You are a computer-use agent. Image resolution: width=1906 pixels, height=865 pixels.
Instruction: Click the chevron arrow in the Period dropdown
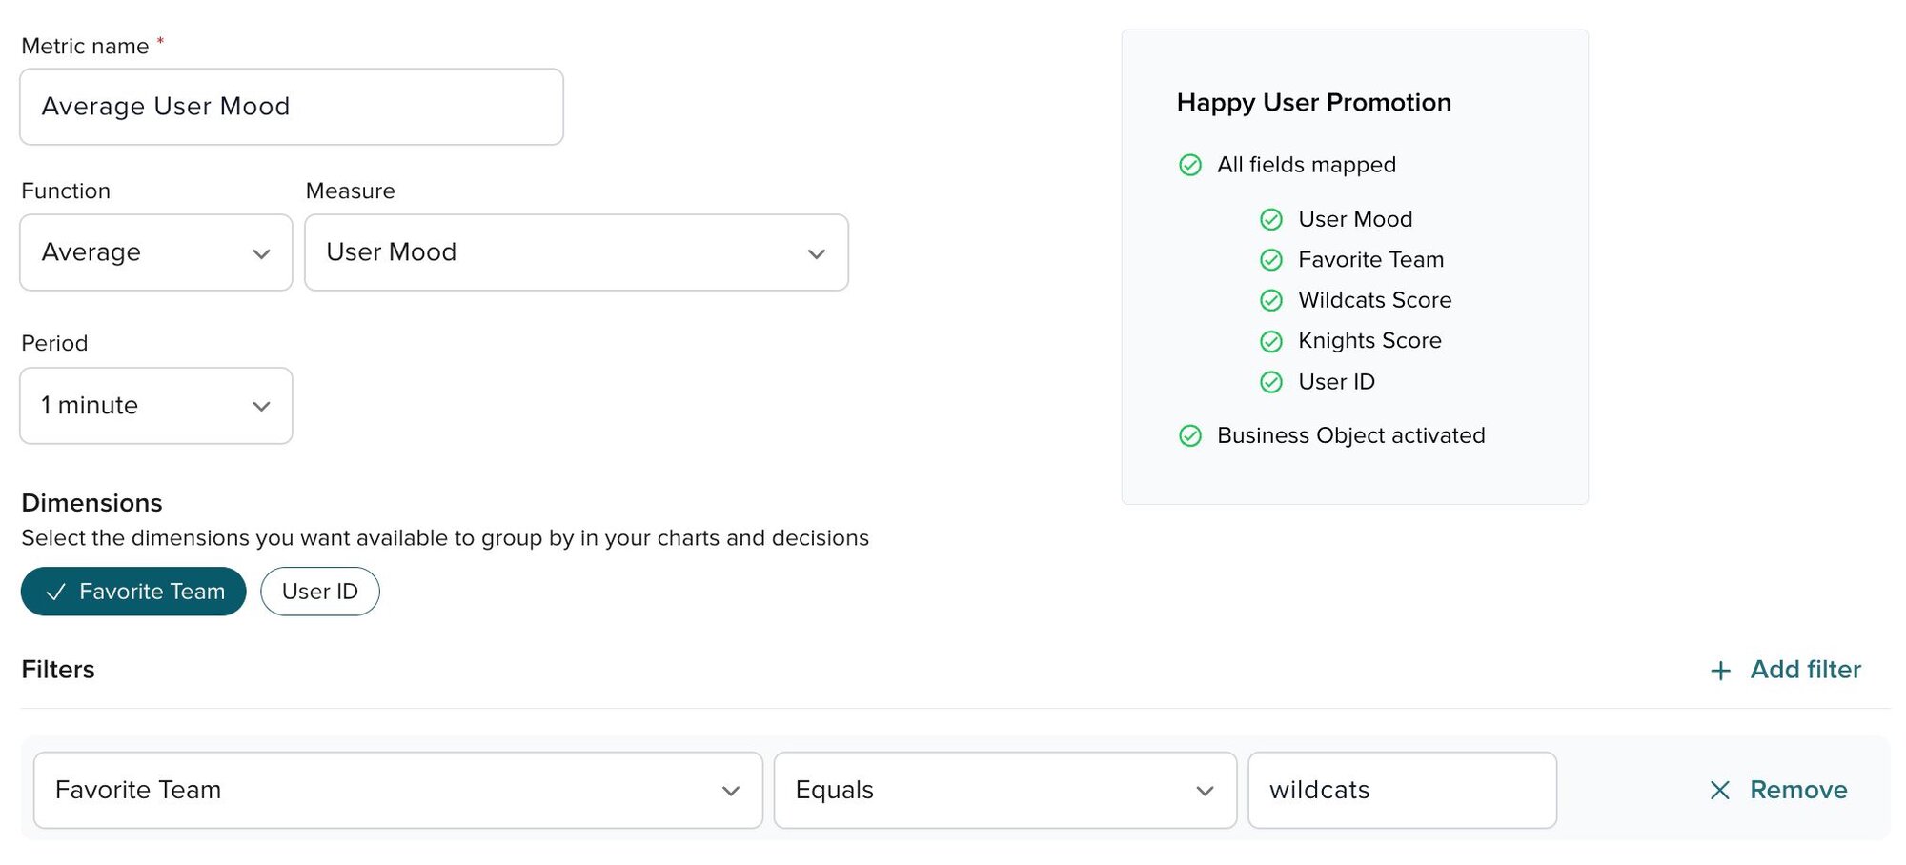261,407
